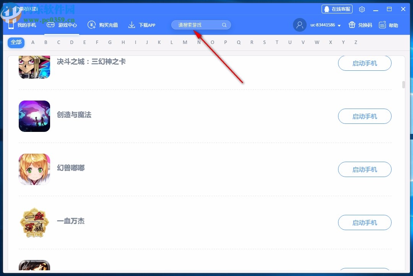Launch 创造与魔法 with 启动手机 button

pyautogui.click(x=364, y=116)
